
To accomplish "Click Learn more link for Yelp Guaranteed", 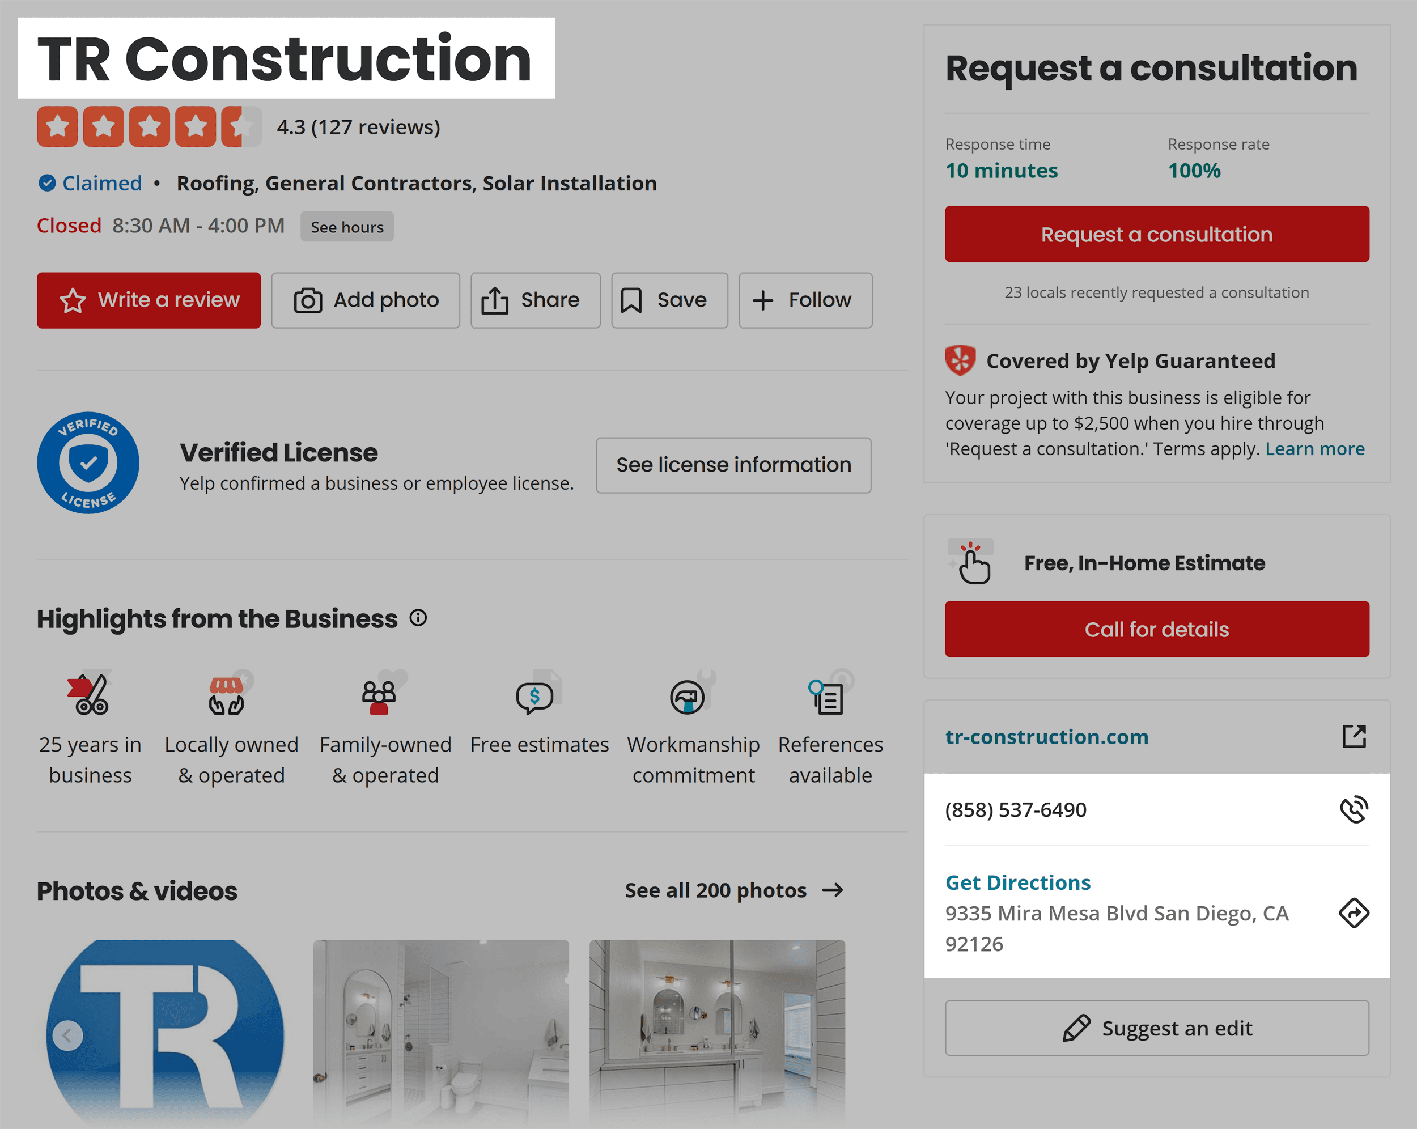I will [x=1313, y=449].
